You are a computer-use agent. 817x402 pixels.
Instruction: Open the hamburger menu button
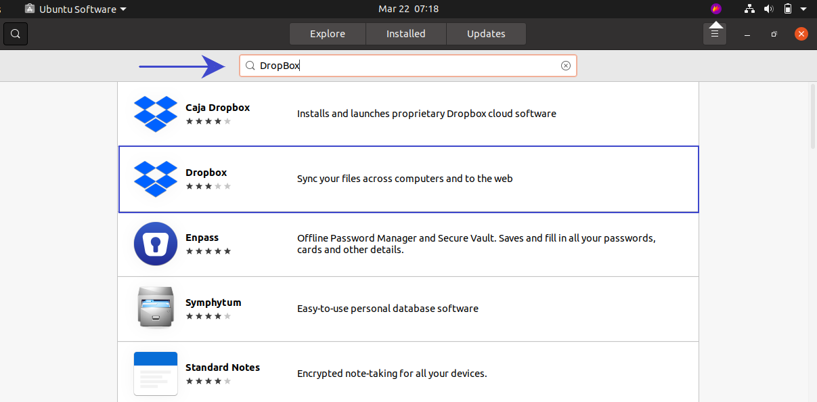click(x=715, y=34)
